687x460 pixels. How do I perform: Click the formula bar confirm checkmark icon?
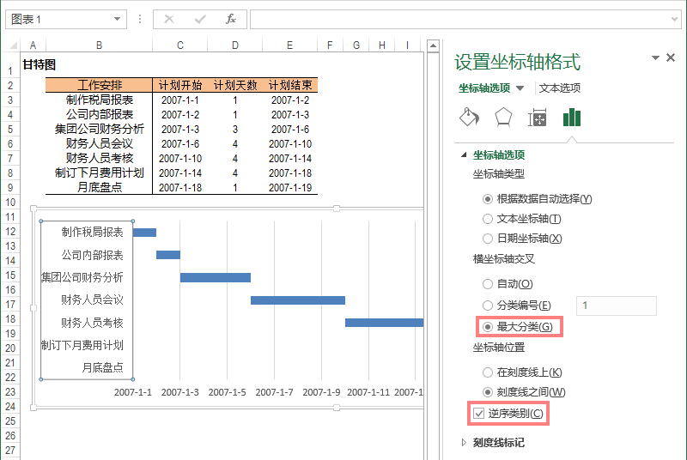pyautogui.click(x=200, y=19)
